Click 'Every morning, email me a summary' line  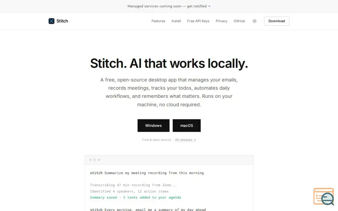click(148, 209)
